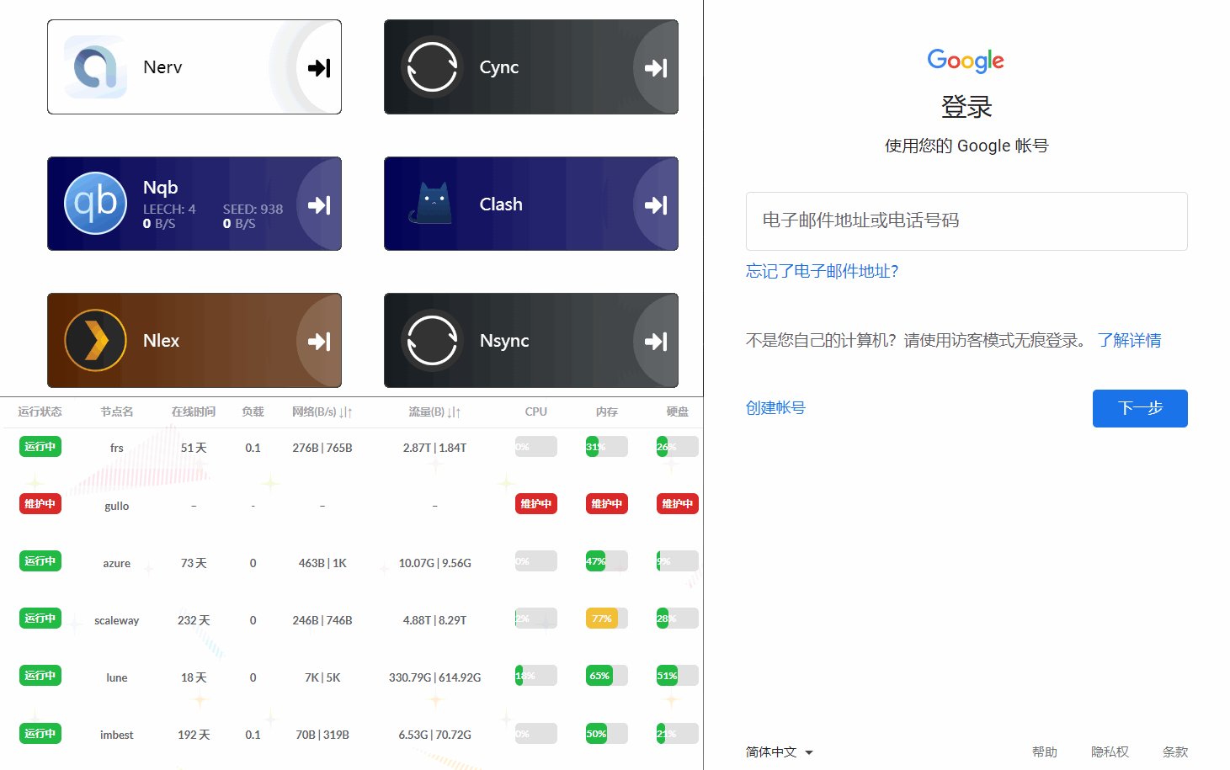Open Nsync via its arrow icon

[x=656, y=341]
